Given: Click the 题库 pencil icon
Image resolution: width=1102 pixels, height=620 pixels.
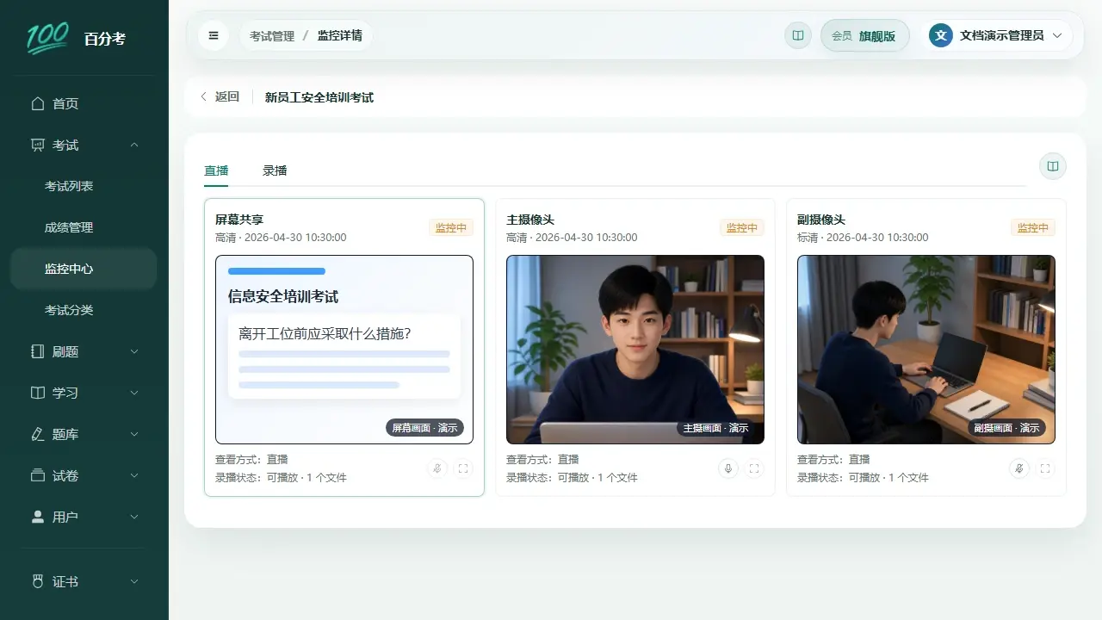Looking at the screenshot, I should (x=37, y=434).
